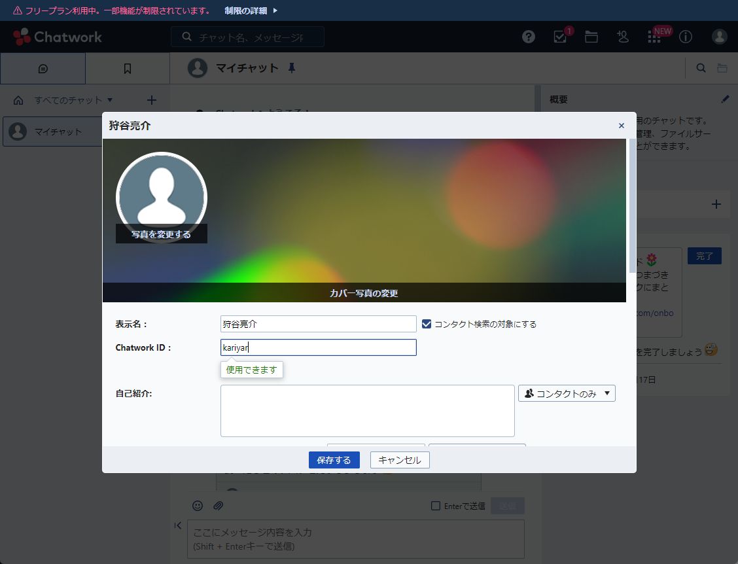
Task: Click the 保存する save button
Action: 334,460
